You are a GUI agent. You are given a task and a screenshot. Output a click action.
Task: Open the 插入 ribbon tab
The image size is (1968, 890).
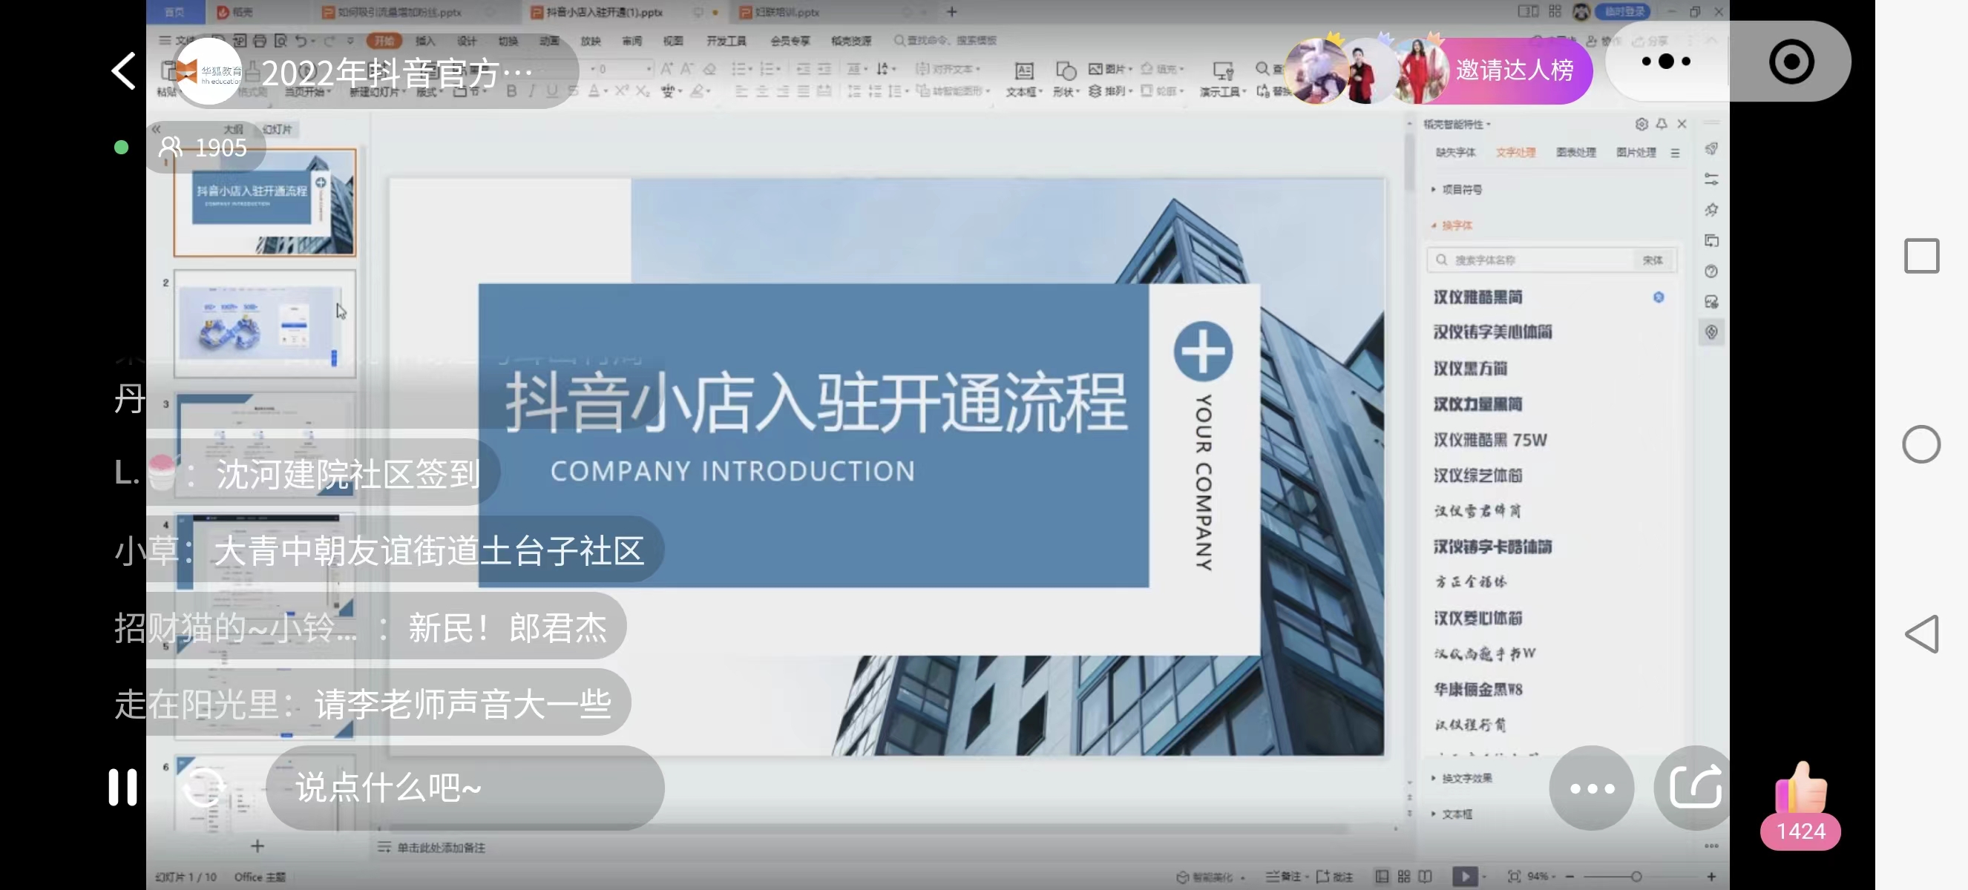tap(424, 41)
